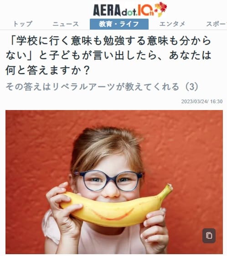Click the 2023/03/24 16:30 timestamp
Image resolution: width=227 pixels, height=256 pixels.
coord(202,101)
